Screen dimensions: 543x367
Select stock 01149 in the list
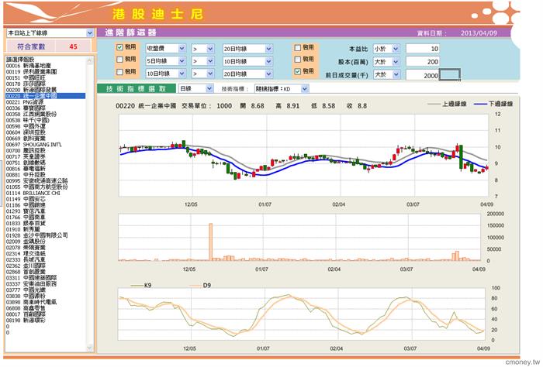tap(45, 199)
